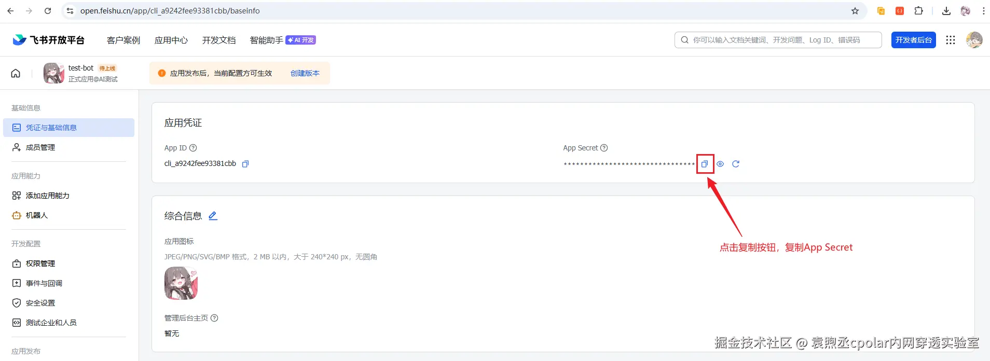This screenshot has width=990, height=361.
Task: Reload the current page
Action: 48,11
